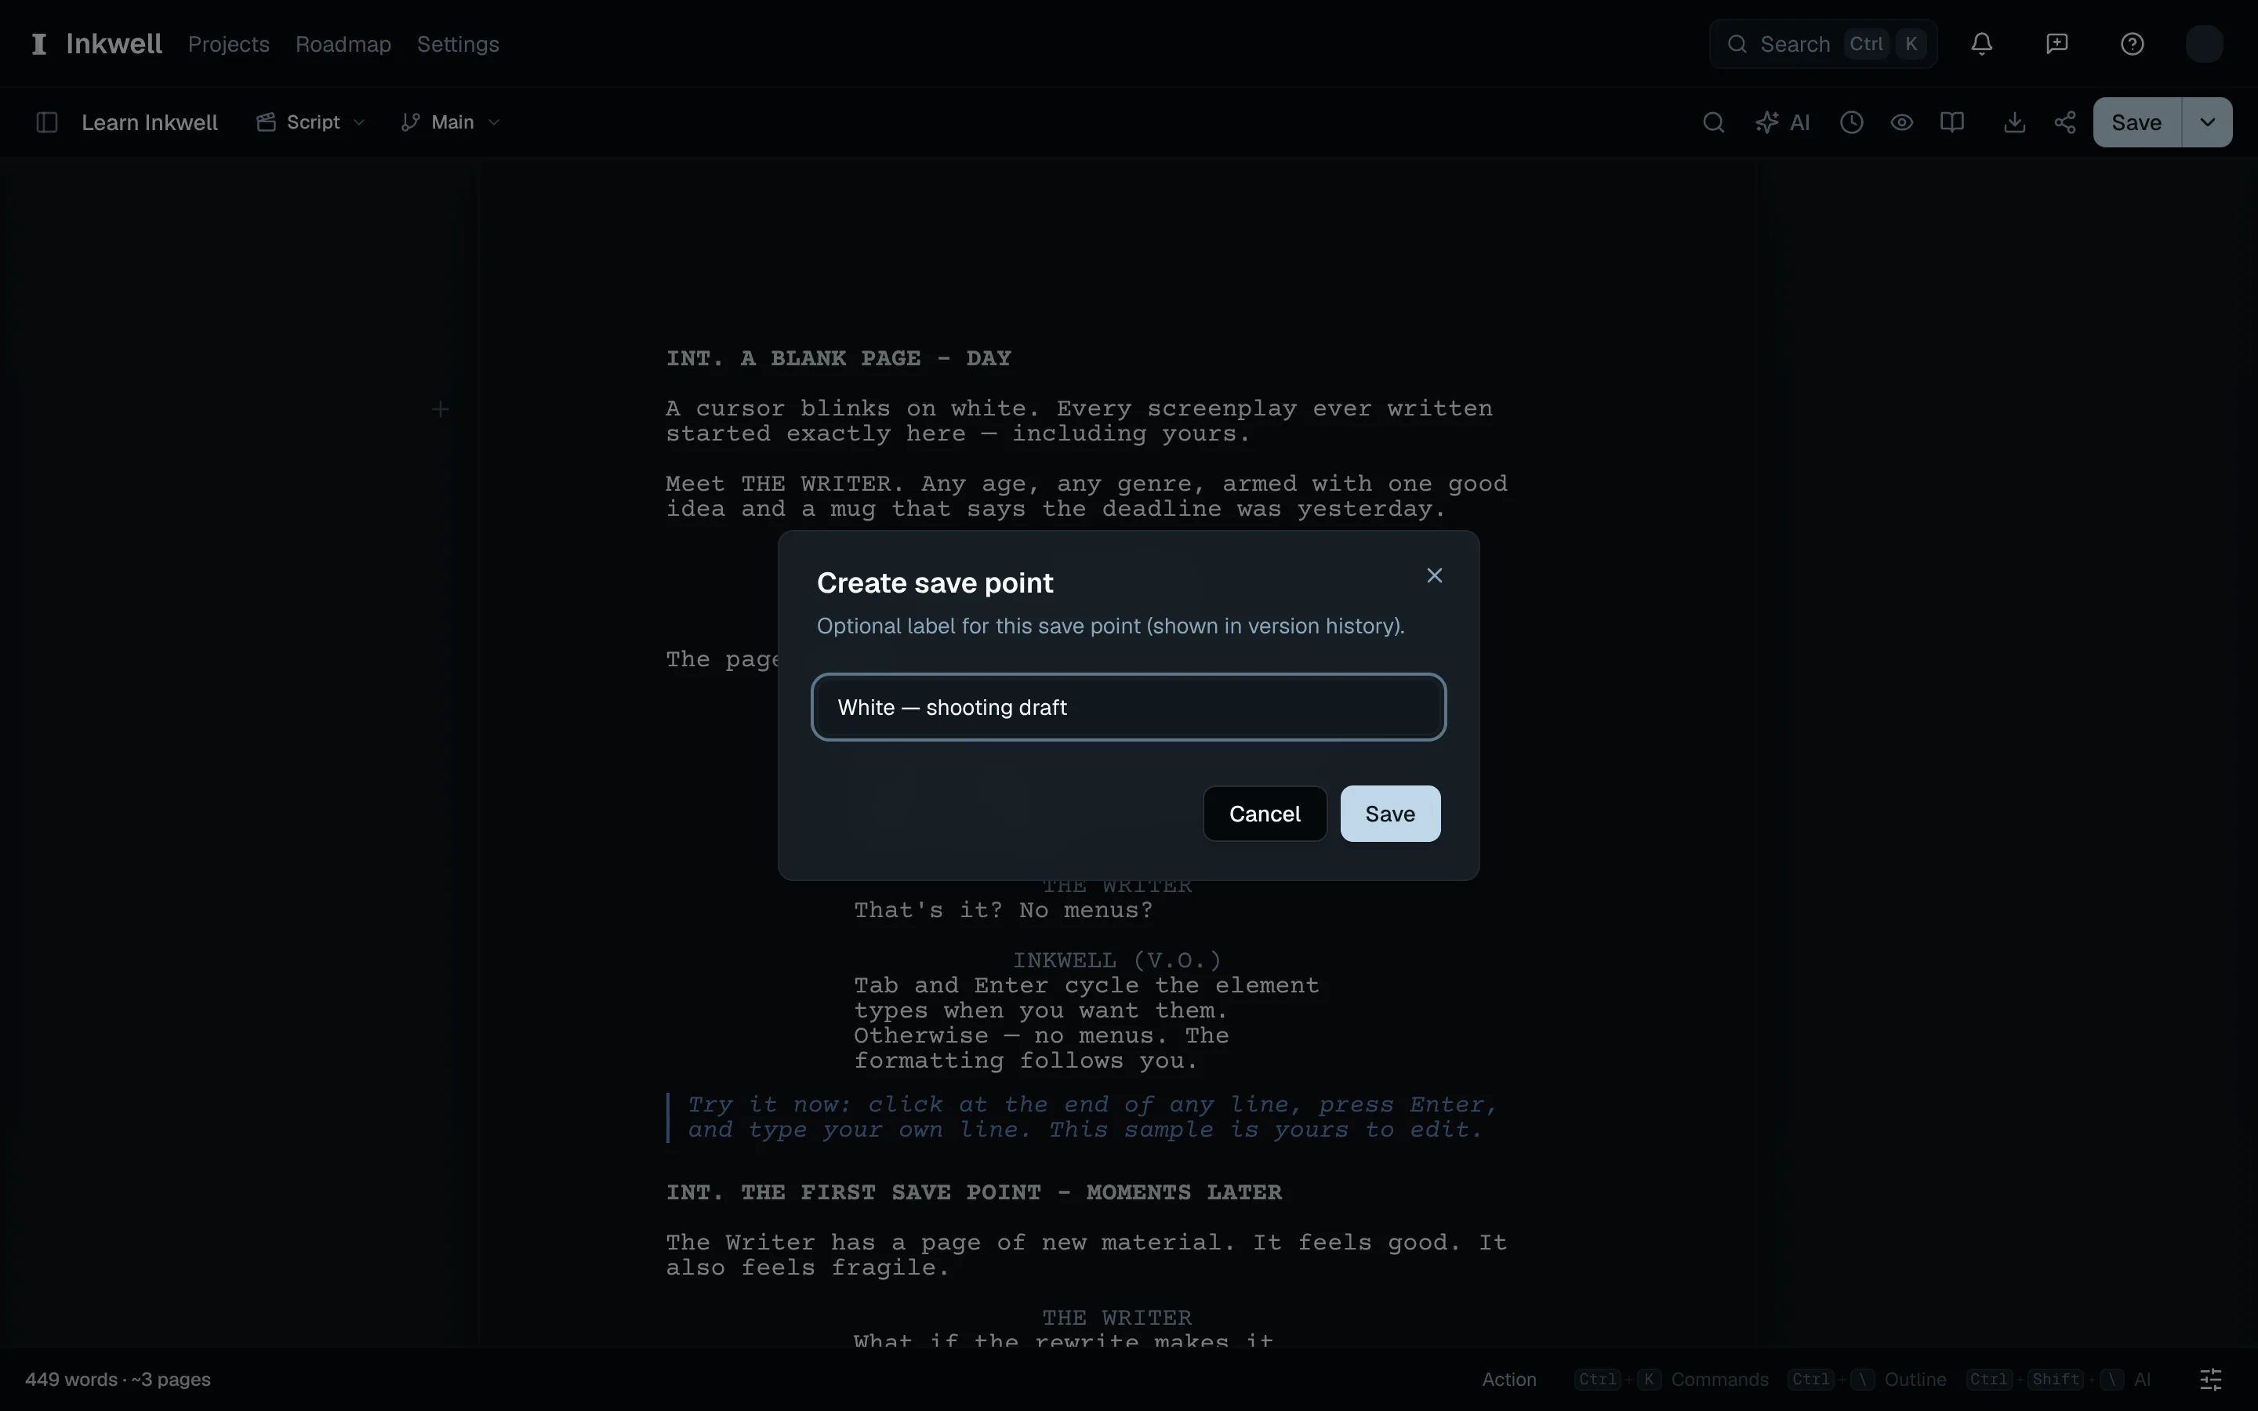Click the plus add-element icon
This screenshot has width=2258, height=1411.
point(441,408)
